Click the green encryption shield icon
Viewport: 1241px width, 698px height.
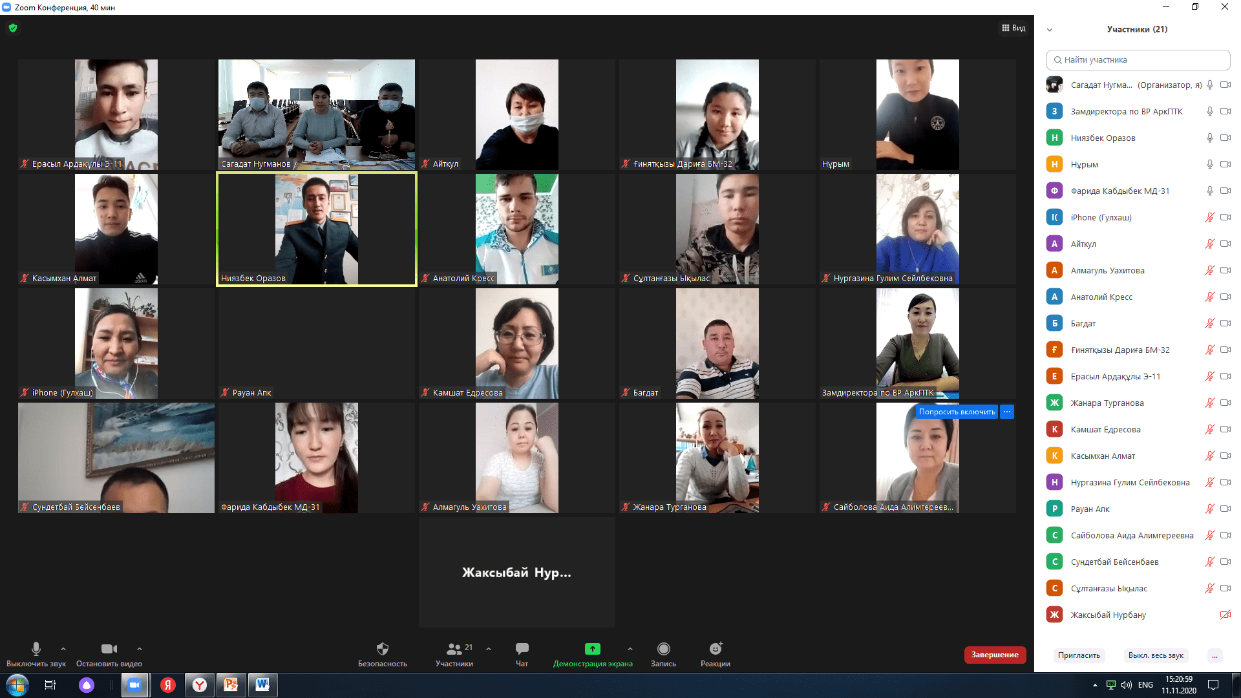pos(13,28)
